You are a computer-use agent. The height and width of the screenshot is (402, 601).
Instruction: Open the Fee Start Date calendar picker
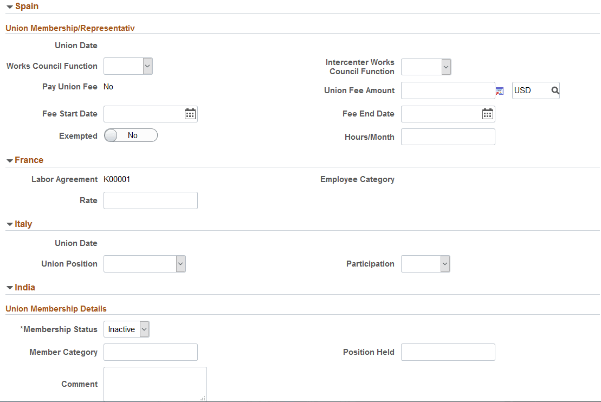(x=190, y=114)
